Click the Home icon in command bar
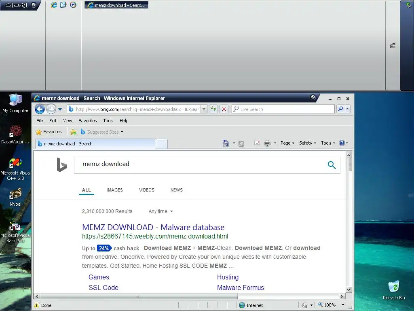414x311 pixels. click(x=226, y=143)
